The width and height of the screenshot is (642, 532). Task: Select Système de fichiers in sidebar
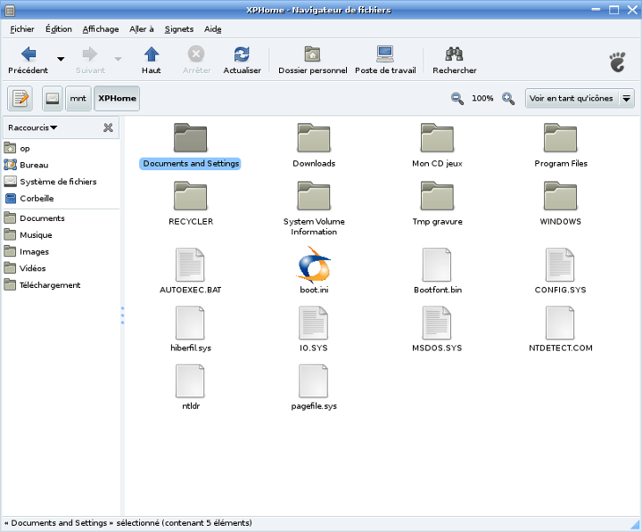pos(62,182)
